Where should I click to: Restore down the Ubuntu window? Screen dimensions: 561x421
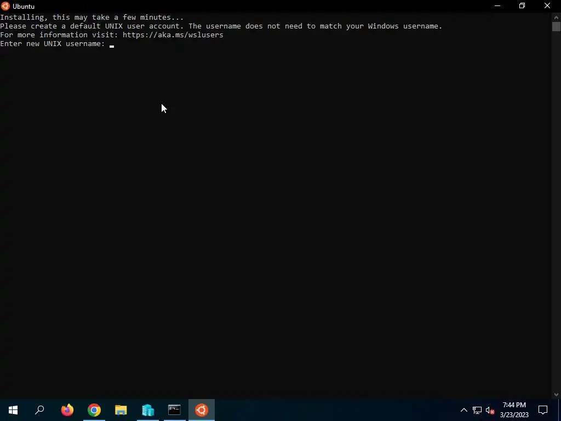point(522,5)
